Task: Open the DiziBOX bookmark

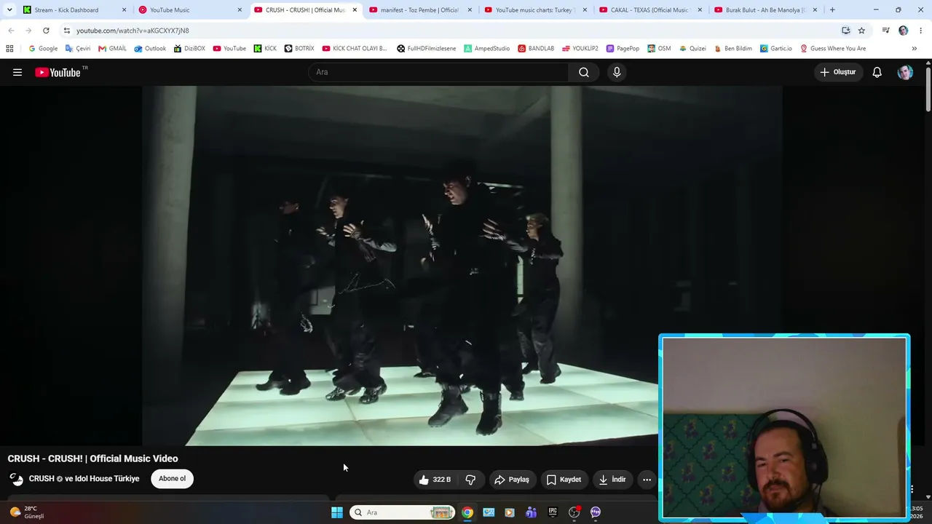Action: pyautogui.click(x=189, y=49)
